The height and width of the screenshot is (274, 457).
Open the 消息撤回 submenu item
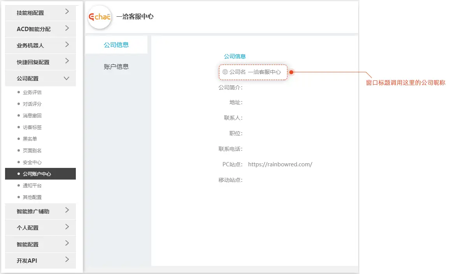tap(32, 115)
